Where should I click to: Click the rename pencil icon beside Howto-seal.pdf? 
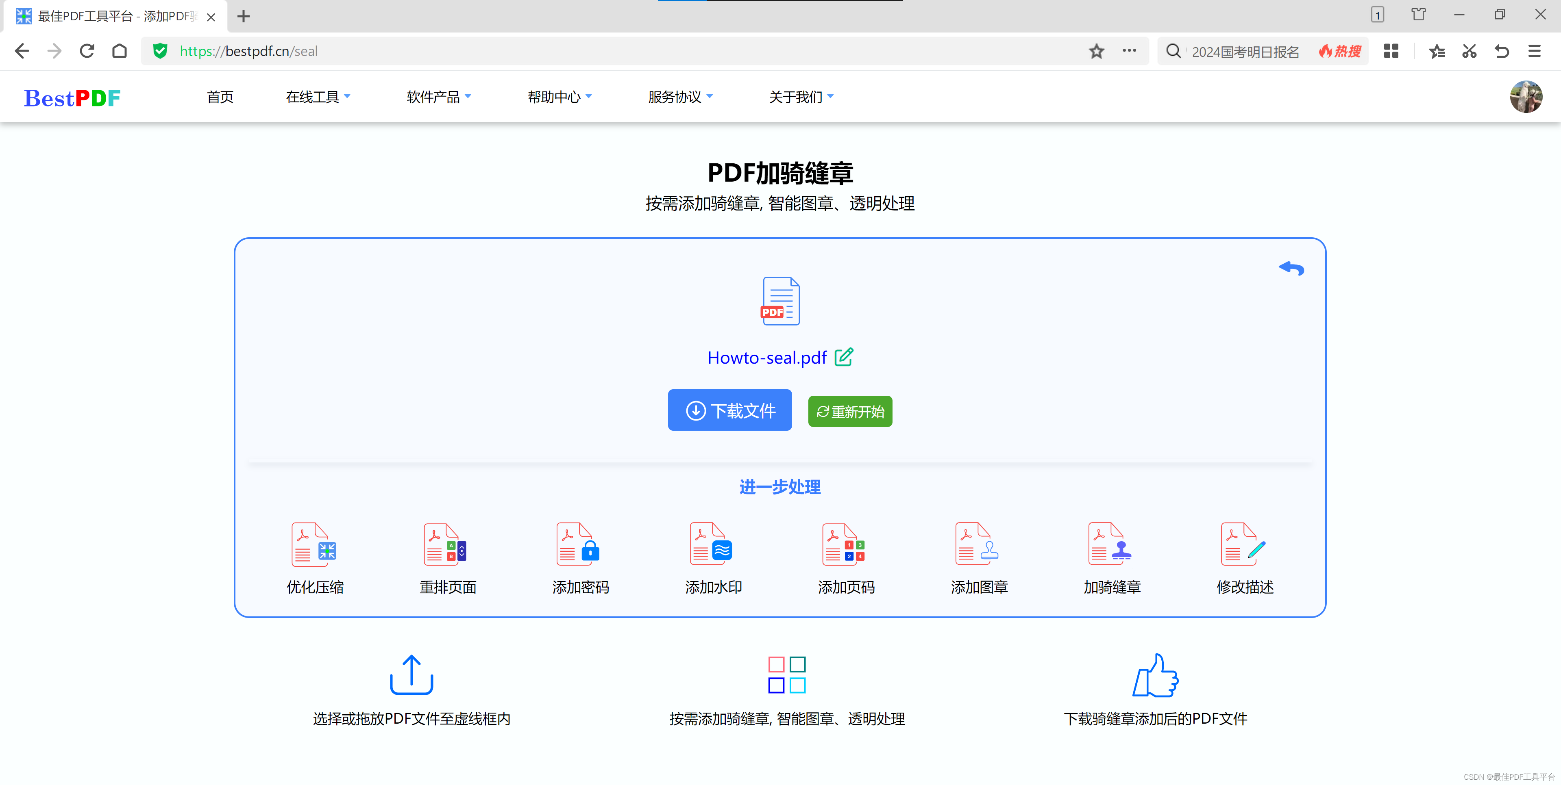click(x=843, y=358)
